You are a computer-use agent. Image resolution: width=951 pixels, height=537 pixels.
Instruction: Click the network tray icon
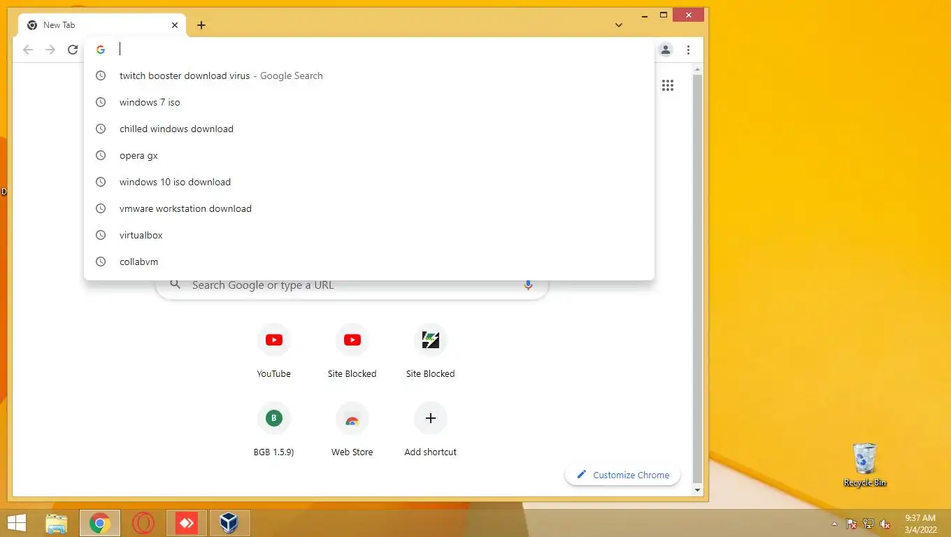click(868, 524)
